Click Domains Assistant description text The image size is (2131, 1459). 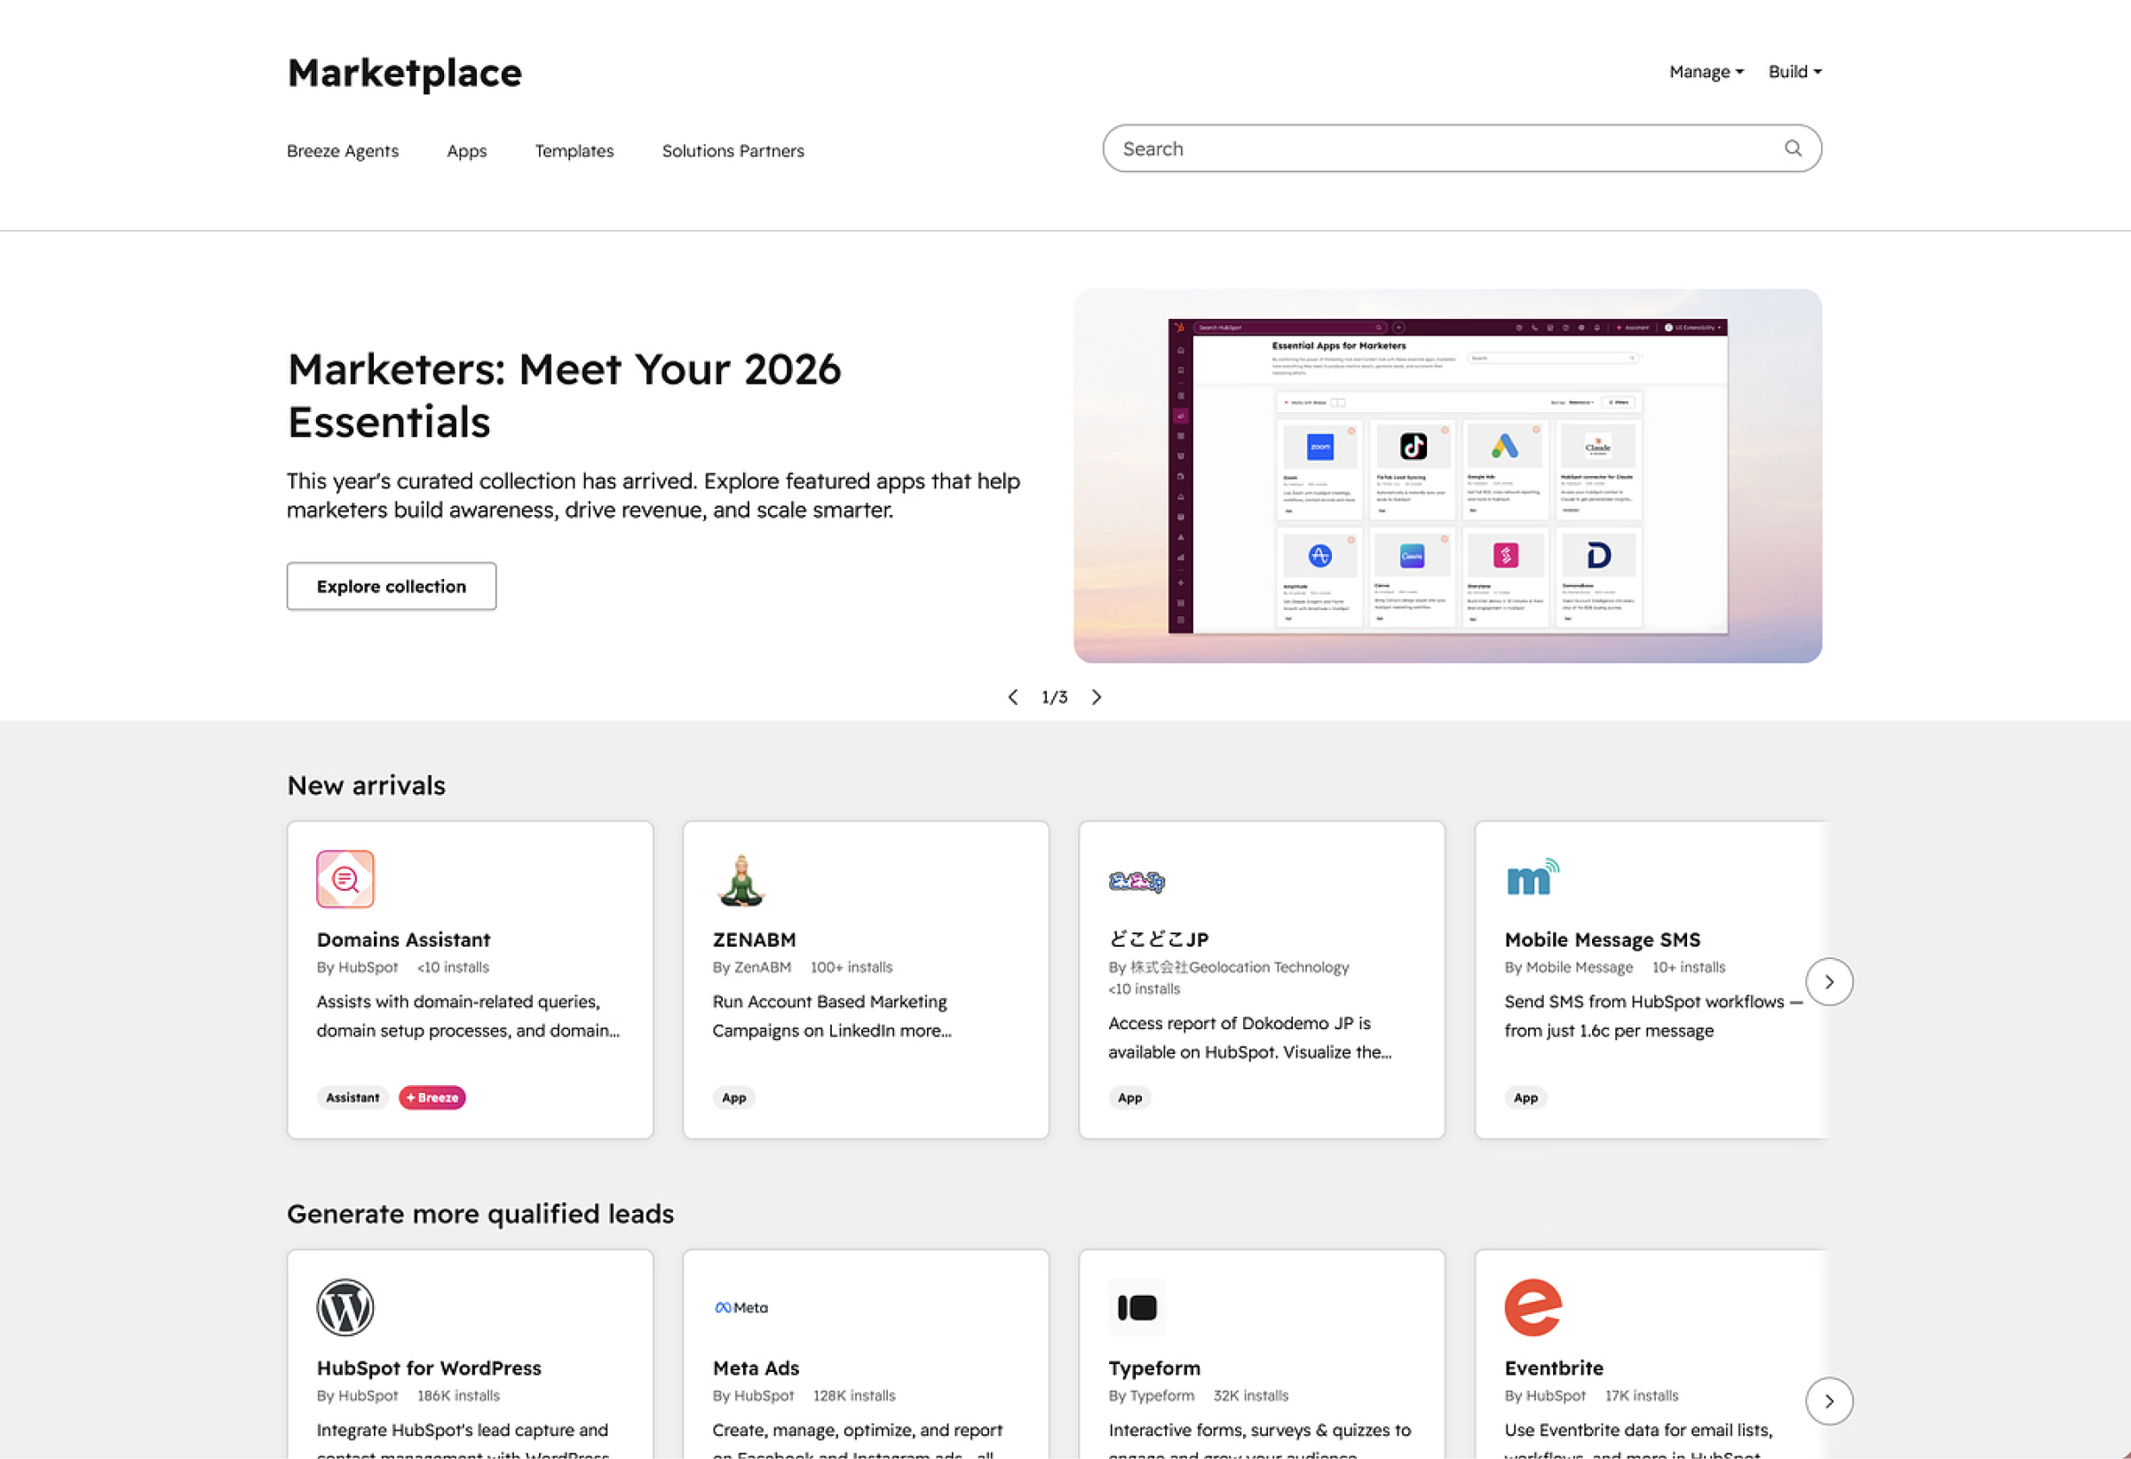pos(469,1016)
